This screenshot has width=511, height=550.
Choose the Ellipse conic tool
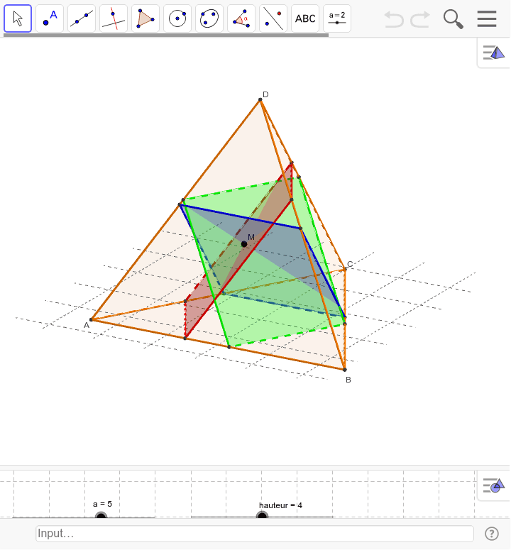point(209,18)
